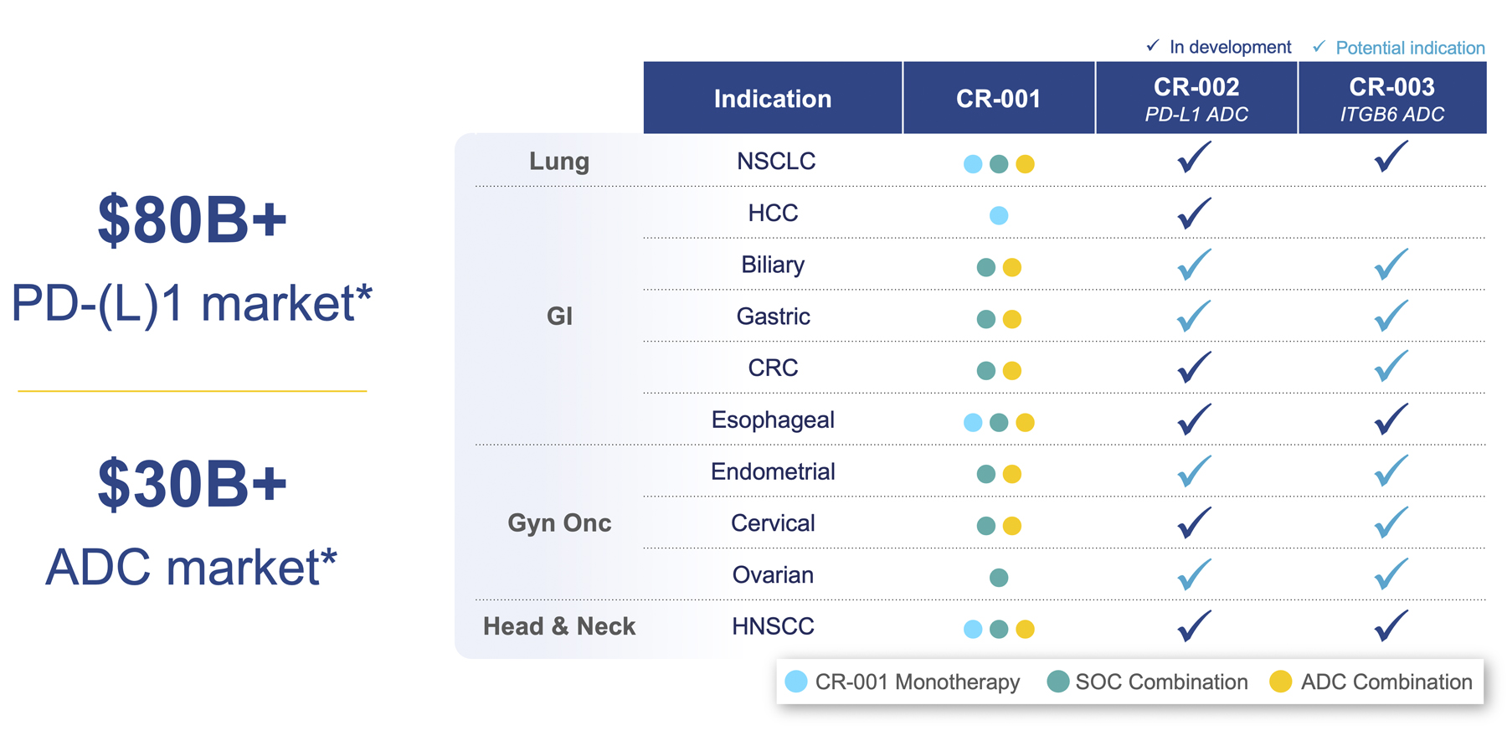Select the CR-002 PD-L1 ADC header
Viewport: 1507px width, 736px height.
point(1196,99)
